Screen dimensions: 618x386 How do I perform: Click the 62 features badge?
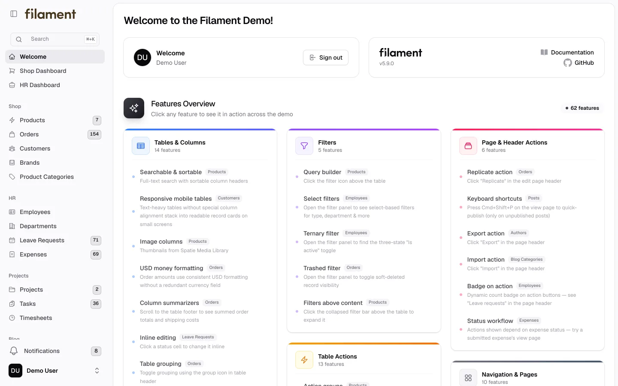(582, 108)
